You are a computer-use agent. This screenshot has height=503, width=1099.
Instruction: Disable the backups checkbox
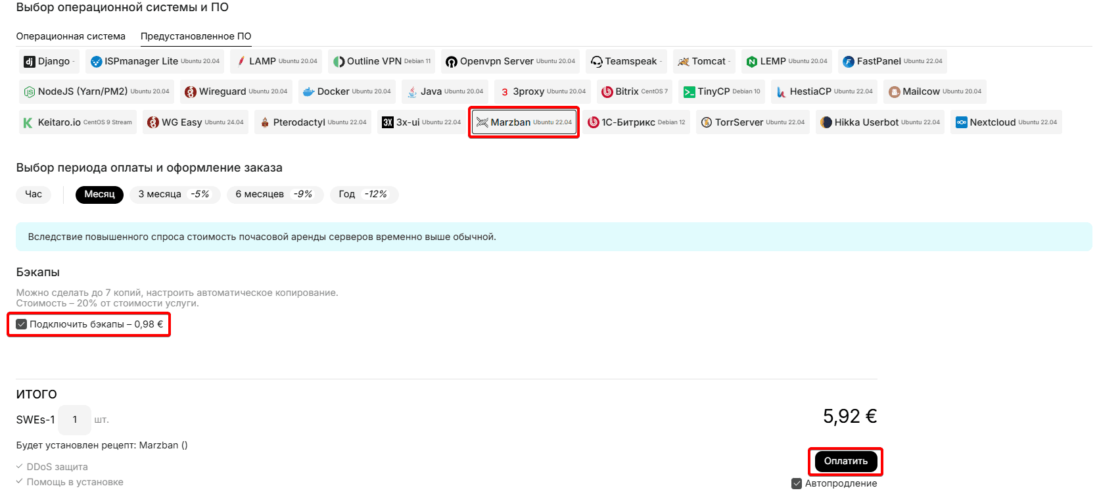(22, 324)
